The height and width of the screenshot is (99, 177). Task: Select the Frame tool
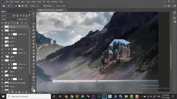tap(33, 30)
